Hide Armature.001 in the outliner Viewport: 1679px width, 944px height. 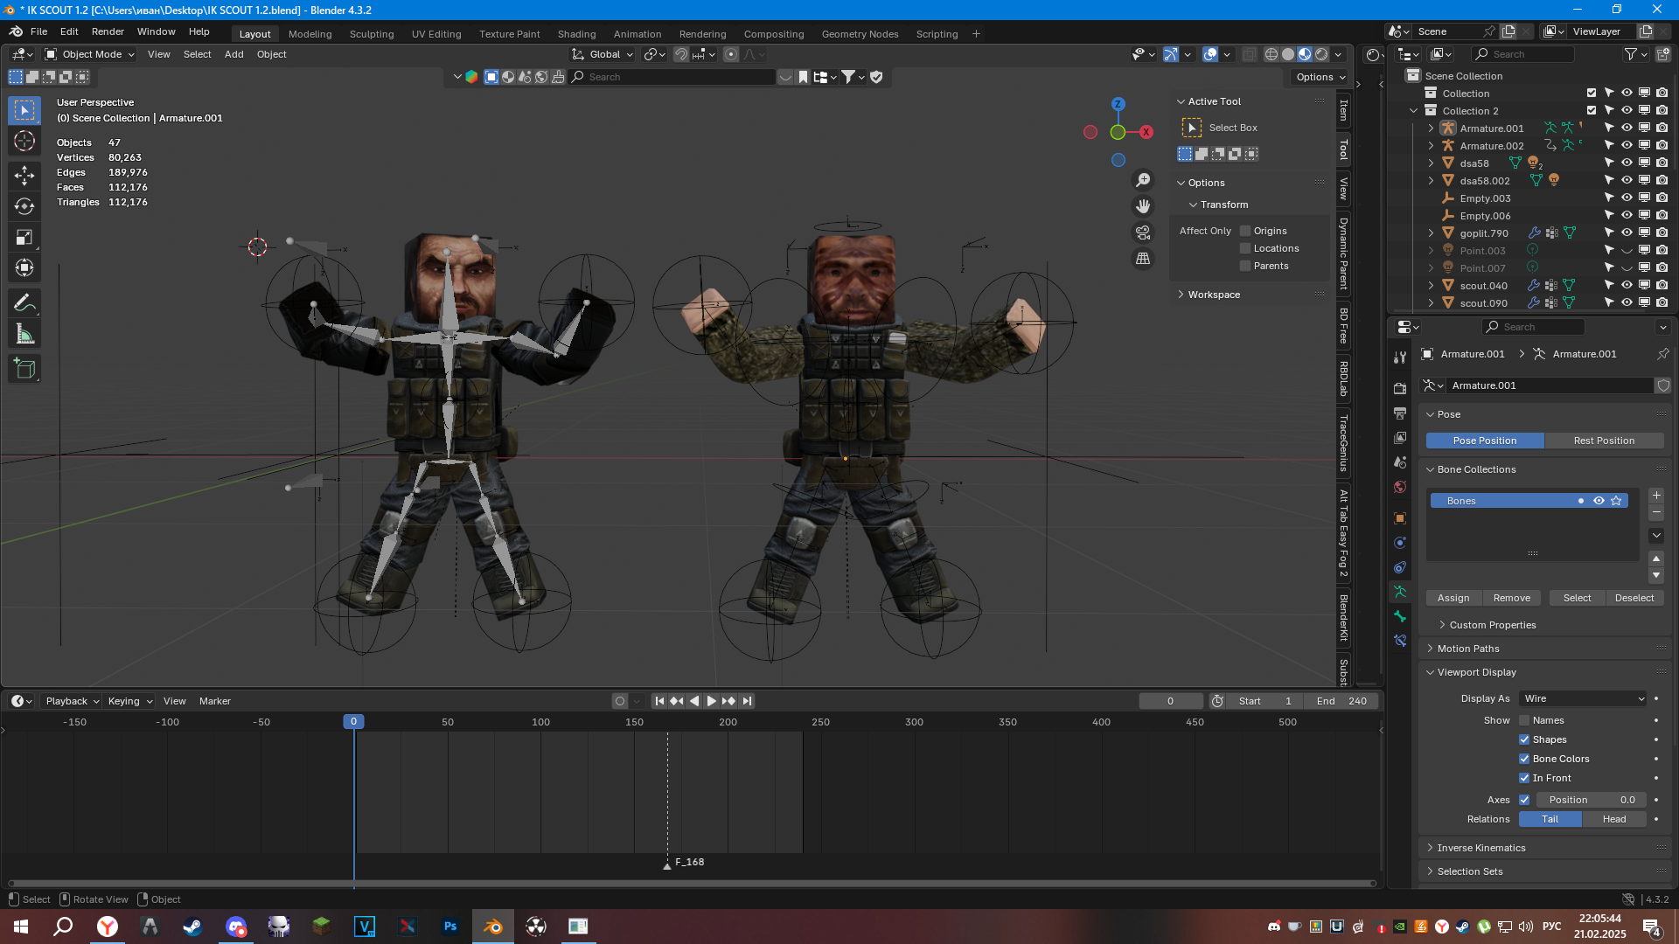click(1627, 128)
